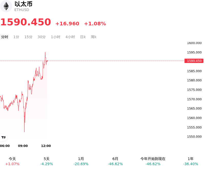Switch to the 日k candlestick view
205x169 pixels.
point(83,37)
